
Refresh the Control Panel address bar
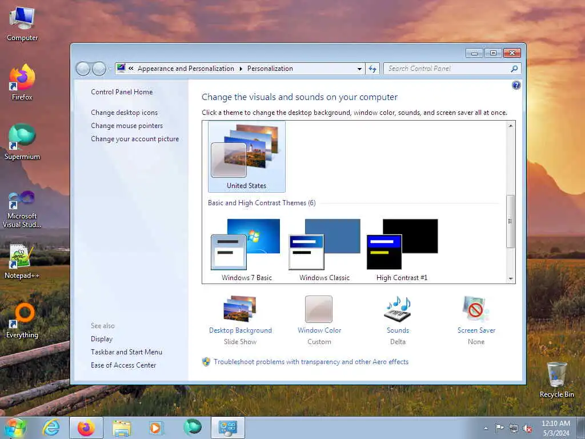(x=372, y=69)
